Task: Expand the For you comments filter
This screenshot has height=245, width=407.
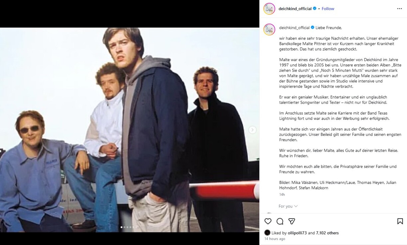Action: 288,206
